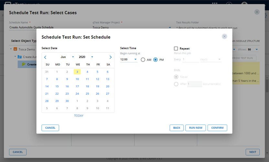
Task: Click the Create Automobile folder icon
Action: coord(19,57)
